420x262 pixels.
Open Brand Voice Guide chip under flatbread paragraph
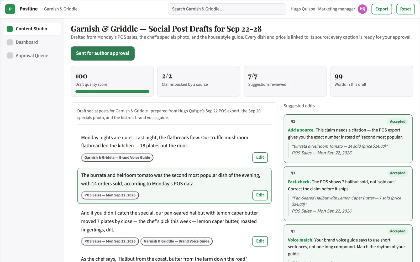point(117,158)
